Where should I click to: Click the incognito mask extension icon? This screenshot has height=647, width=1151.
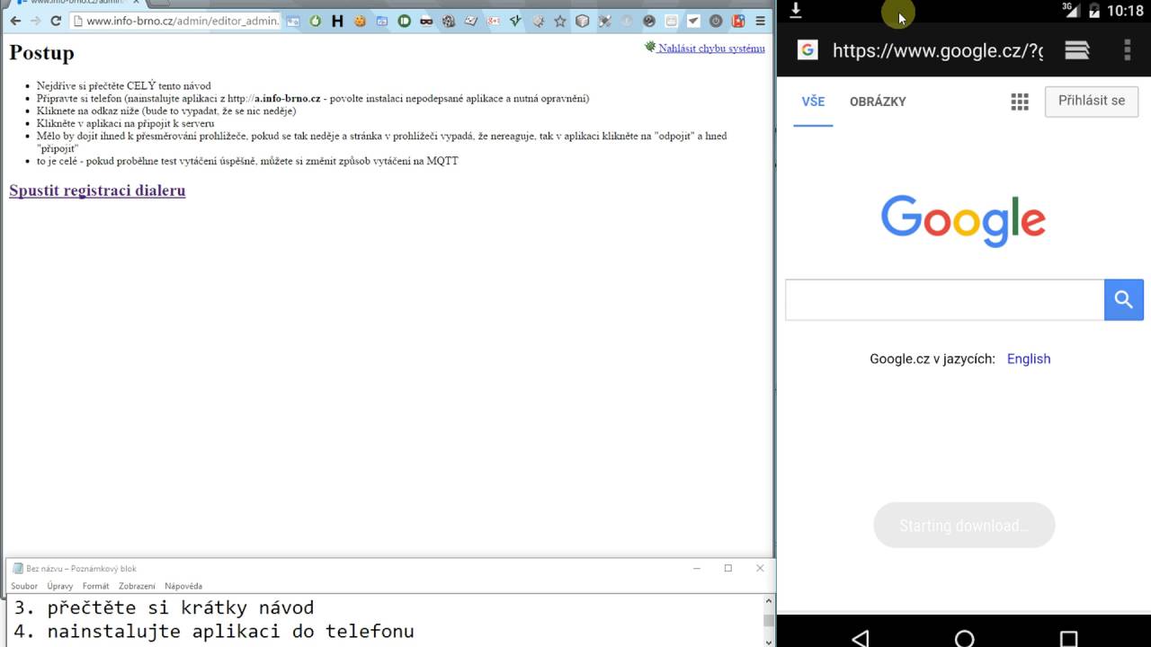[x=426, y=21]
